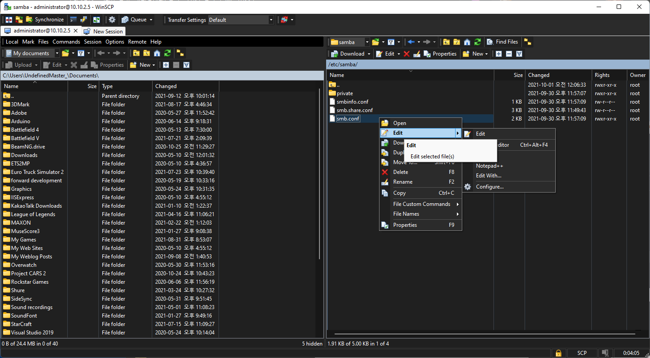Refresh the remote /etc/samba/ panel
This screenshot has width=650, height=358.
tap(477, 42)
